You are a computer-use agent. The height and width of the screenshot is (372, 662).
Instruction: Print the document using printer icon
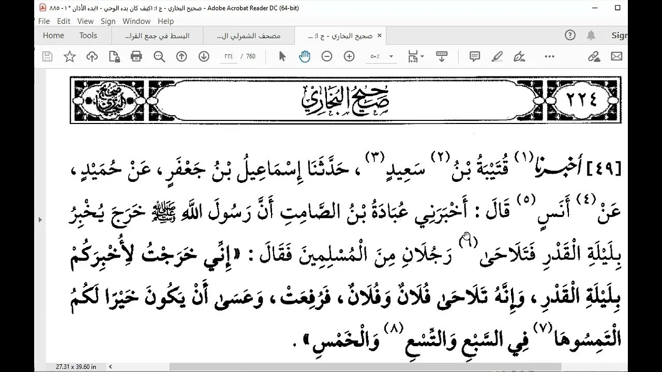pos(137,57)
